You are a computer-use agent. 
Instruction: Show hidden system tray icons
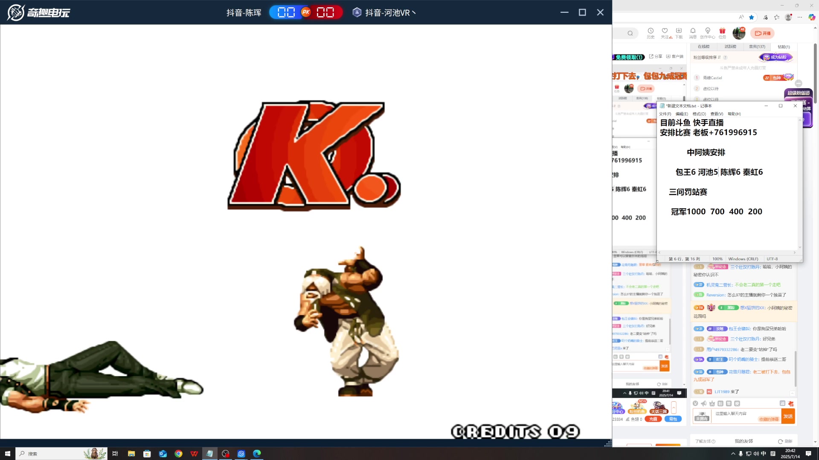click(x=733, y=454)
